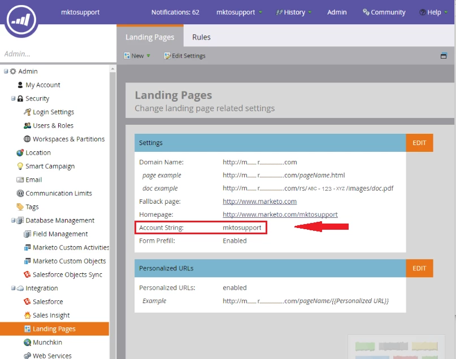The width and height of the screenshot is (456, 359).
Task: Collapse the Database Management tree node
Action: (13, 220)
